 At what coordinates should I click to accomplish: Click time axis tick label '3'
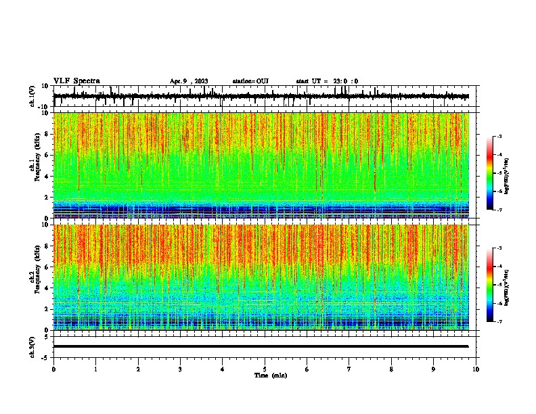(x=180, y=369)
